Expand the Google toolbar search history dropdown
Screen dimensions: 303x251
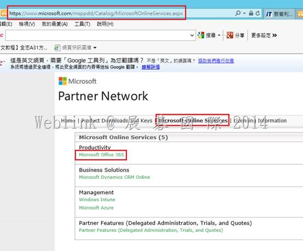(192, 36)
